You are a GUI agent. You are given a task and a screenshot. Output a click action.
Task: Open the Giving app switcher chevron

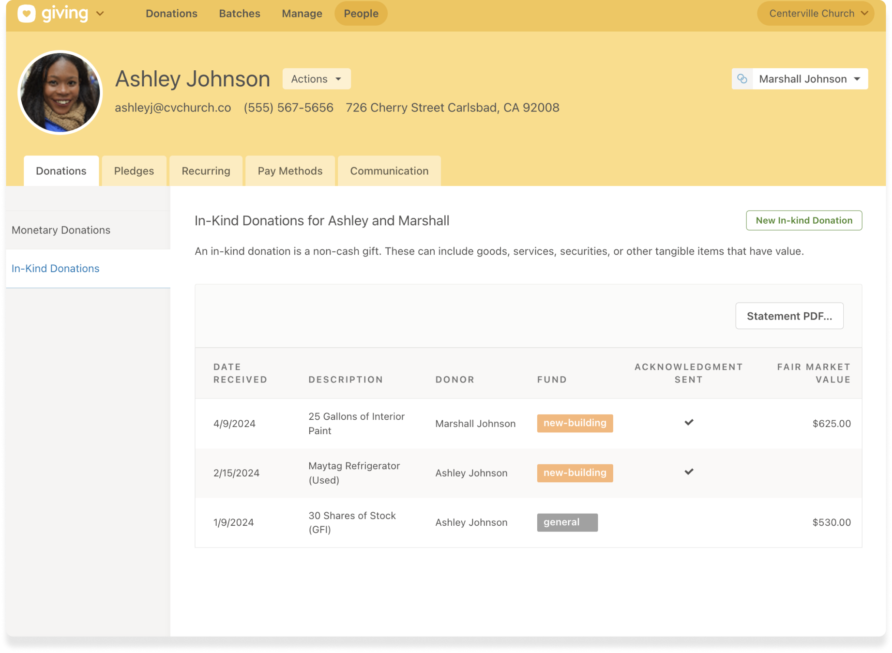100,13
